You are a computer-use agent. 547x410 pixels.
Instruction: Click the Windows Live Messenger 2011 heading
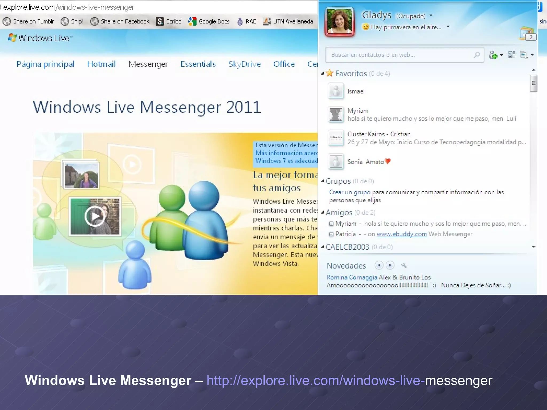(147, 107)
